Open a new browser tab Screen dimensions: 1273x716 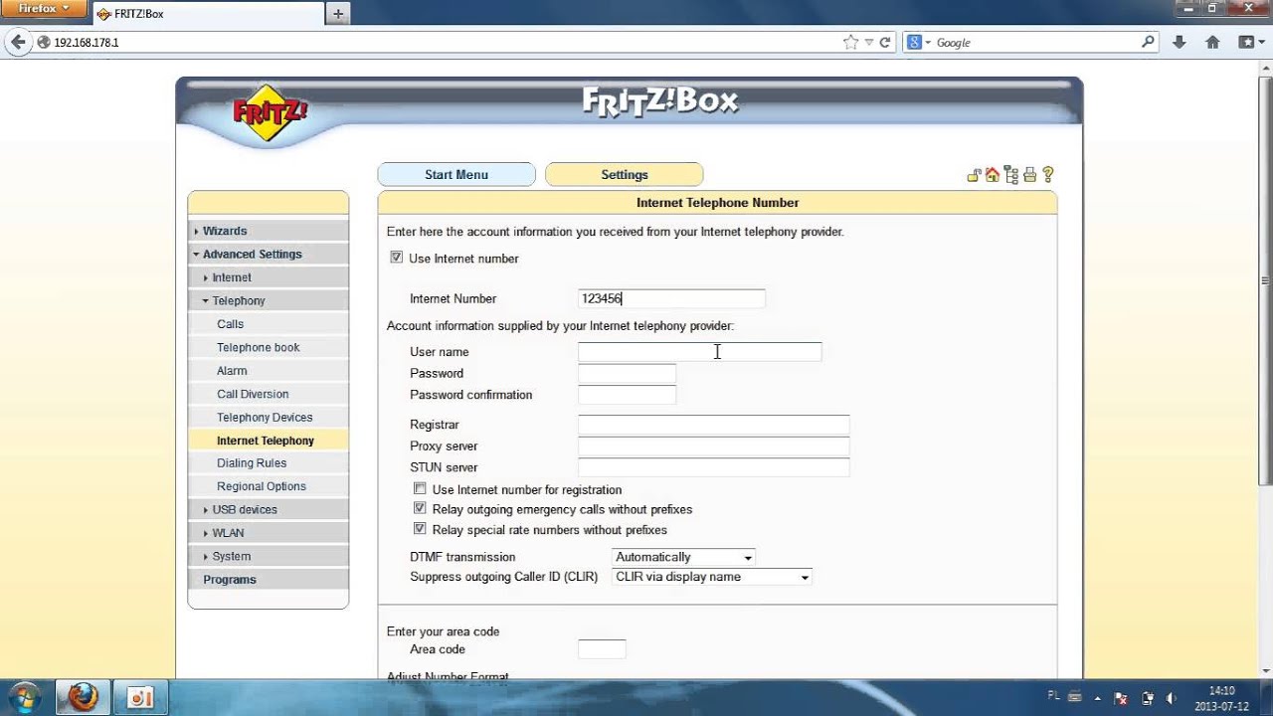pos(338,13)
